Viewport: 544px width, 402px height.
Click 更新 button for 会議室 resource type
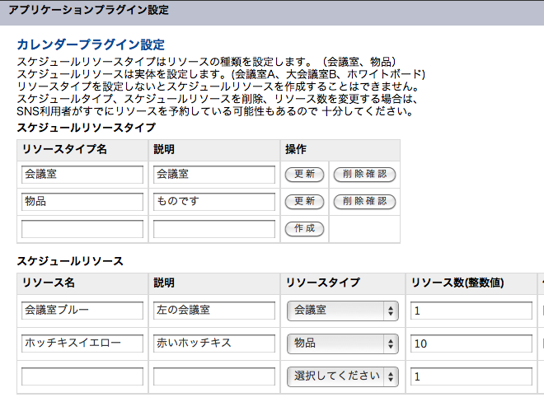pyautogui.click(x=304, y=175)
